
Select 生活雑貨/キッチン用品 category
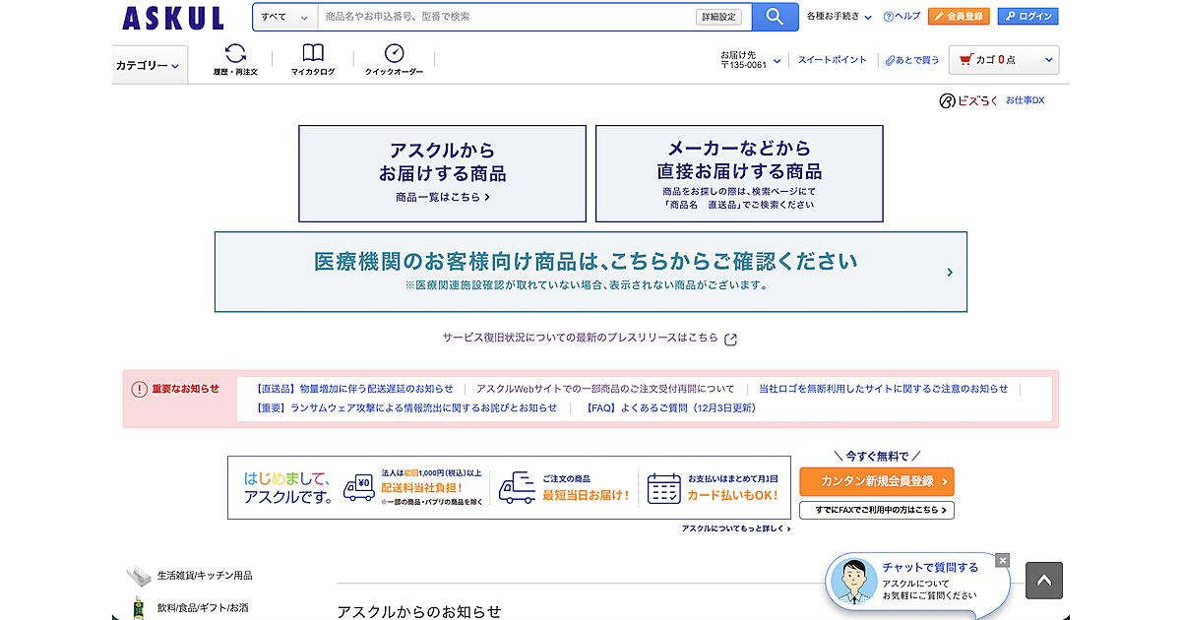click(204, 575)
